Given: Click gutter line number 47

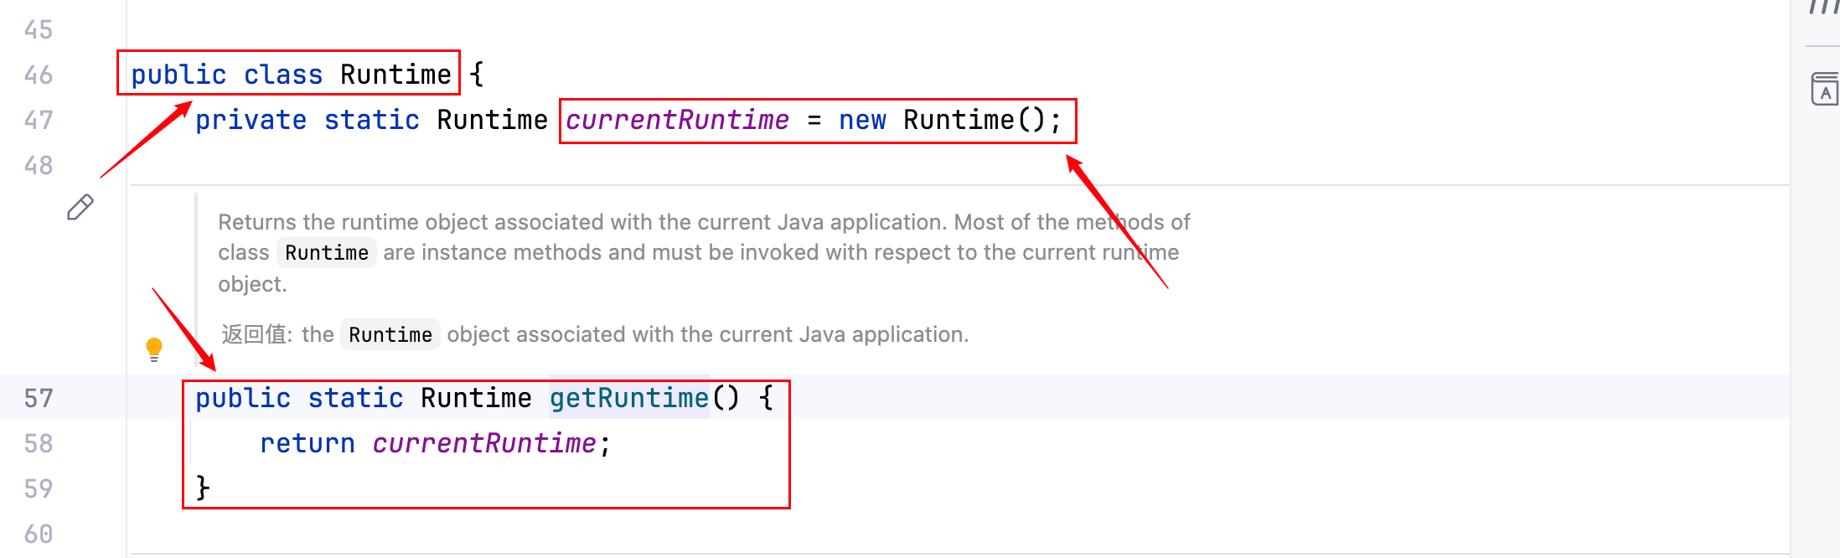Looking at the screenshot, I should (x=39, y=121).
